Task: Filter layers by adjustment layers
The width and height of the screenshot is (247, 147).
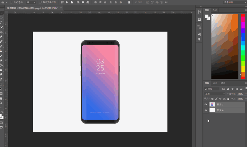Action: [x=228, y=89]
